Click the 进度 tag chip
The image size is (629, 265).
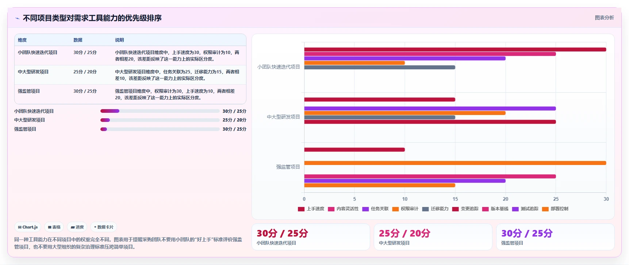(x=77, y=227)
